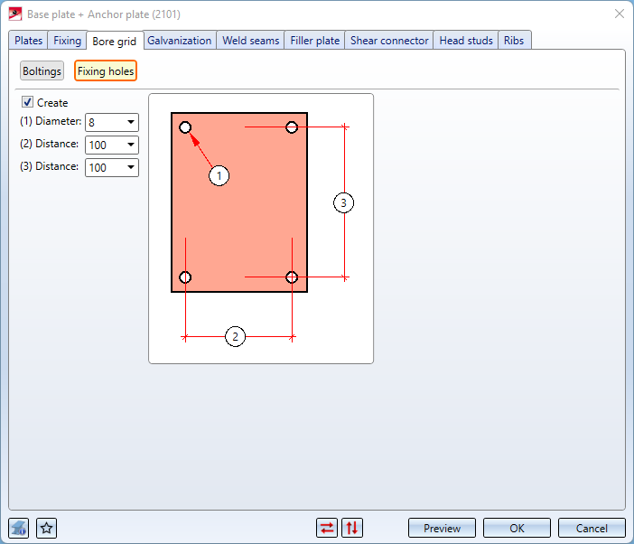Screen dimensions: 634x544
Task: Click the horizontal swap arrows icon
Action: (x=327, y=528)
